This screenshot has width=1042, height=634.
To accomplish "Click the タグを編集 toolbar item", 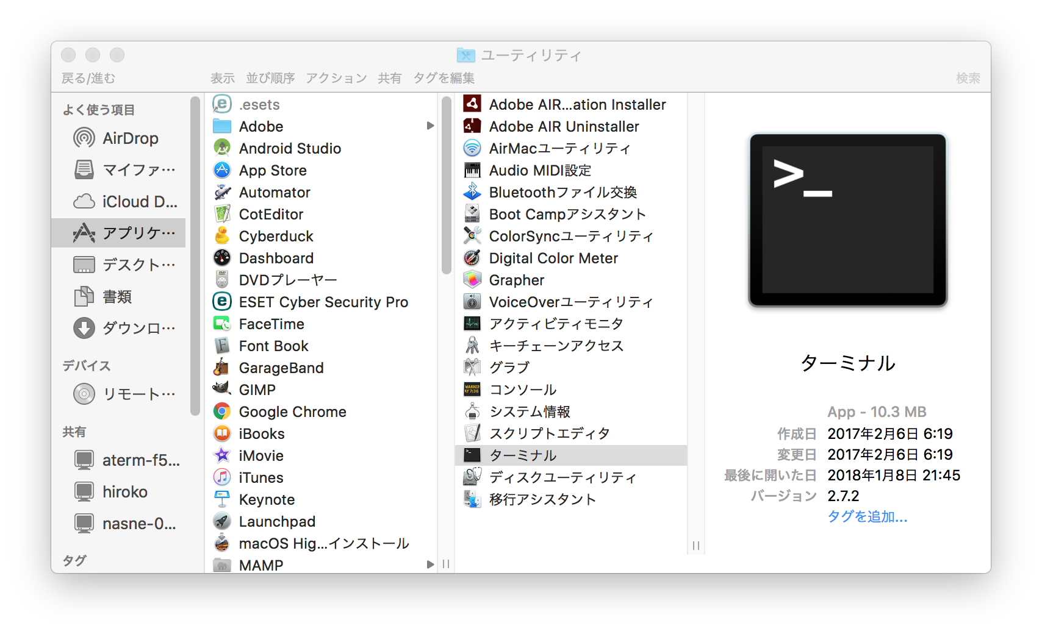I will [x=444, y=78].
